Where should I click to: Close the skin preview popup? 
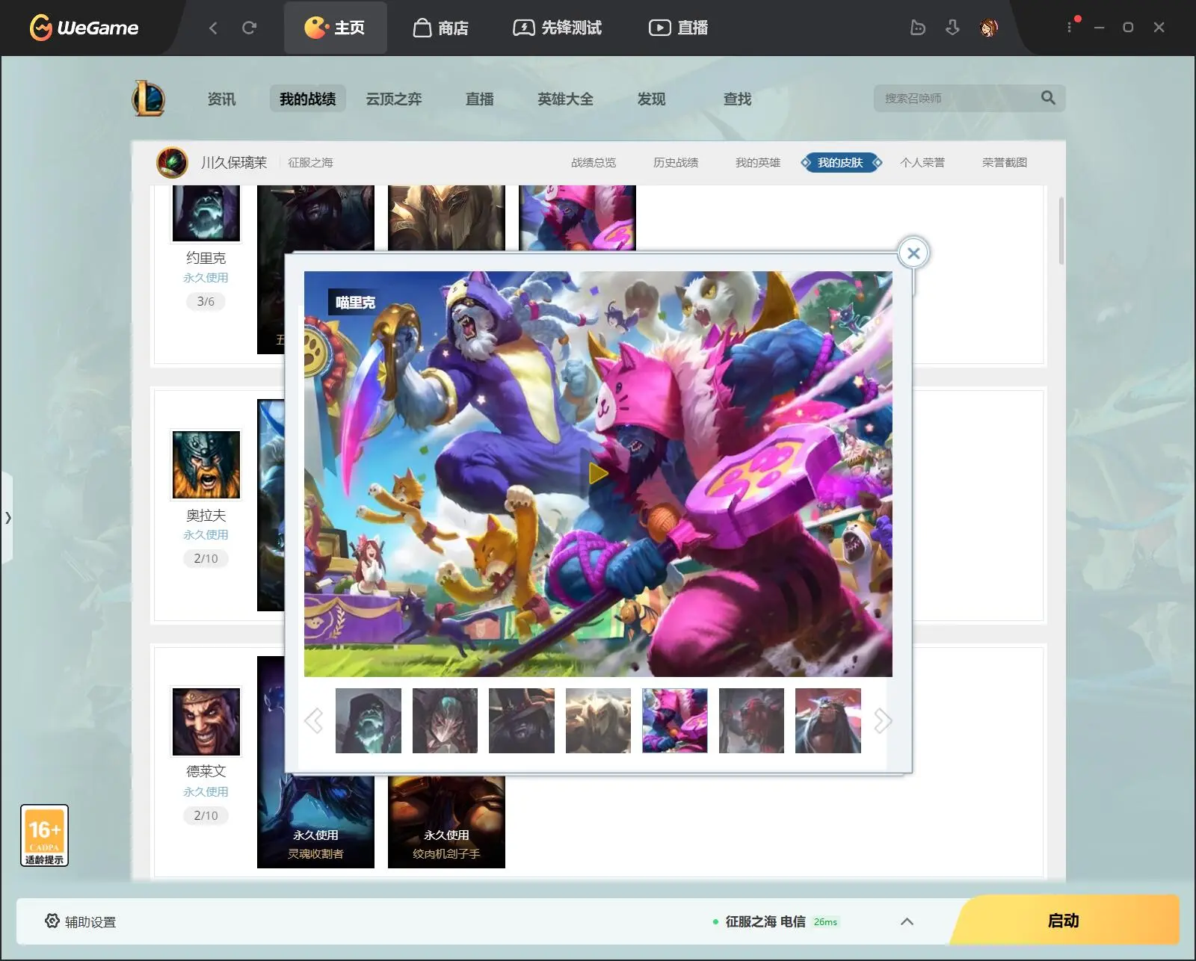point(913,253)
